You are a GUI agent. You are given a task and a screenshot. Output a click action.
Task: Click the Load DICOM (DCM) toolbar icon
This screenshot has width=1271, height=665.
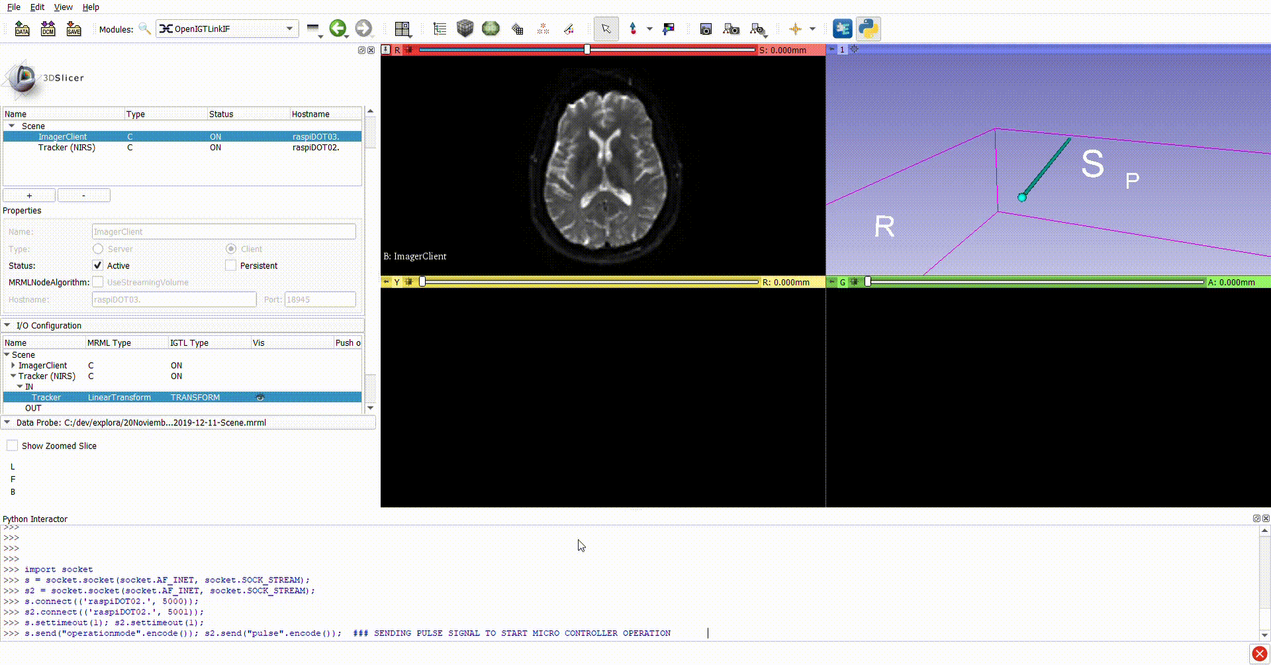pyautogui.click(x=48, y=28)
